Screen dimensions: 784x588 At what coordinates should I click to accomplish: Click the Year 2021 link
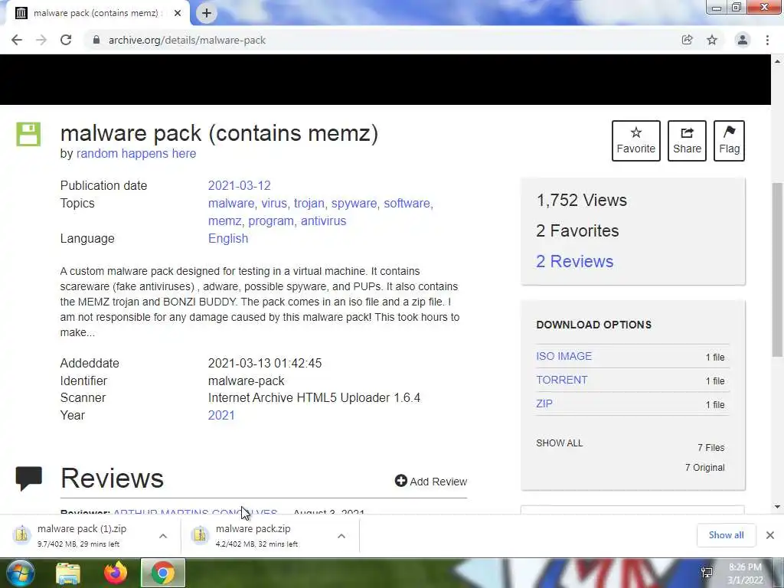click(x=221, y=416)
